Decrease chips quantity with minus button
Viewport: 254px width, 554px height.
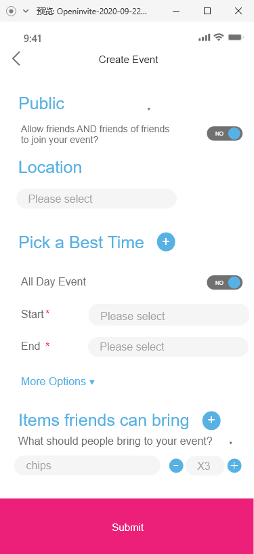(x=176, y=466)
